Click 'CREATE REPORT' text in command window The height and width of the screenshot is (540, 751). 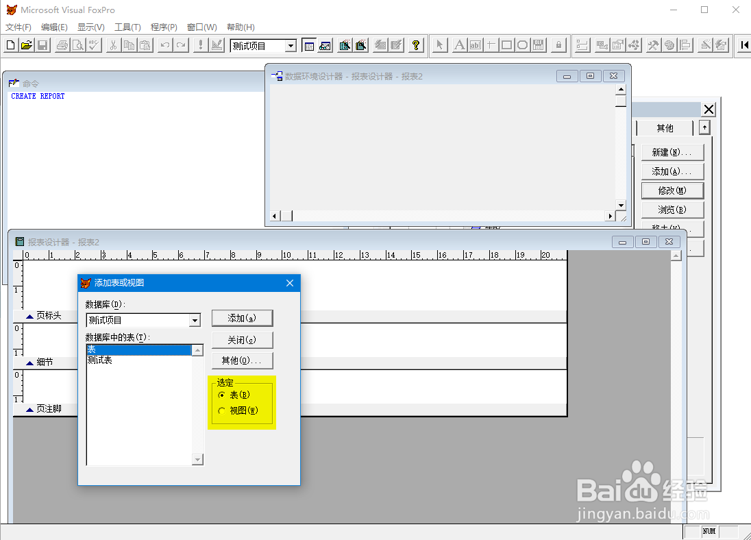coord(38,97)
